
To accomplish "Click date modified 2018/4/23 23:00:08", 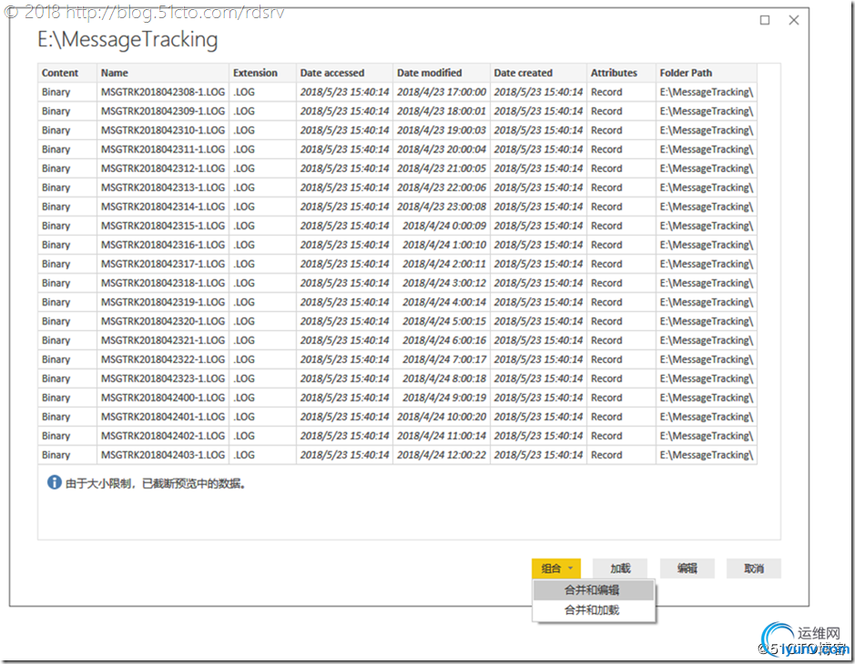I will coord(441,206).
